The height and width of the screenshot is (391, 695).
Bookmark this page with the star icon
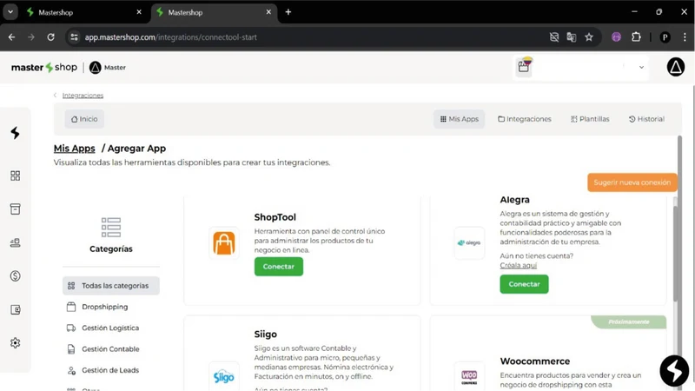click(x=589, y=37)
